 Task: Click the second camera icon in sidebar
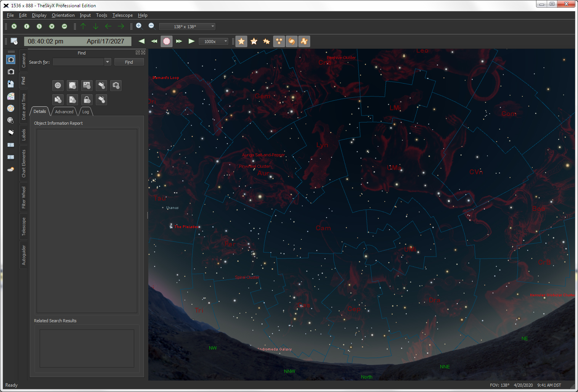coord(11,72)
